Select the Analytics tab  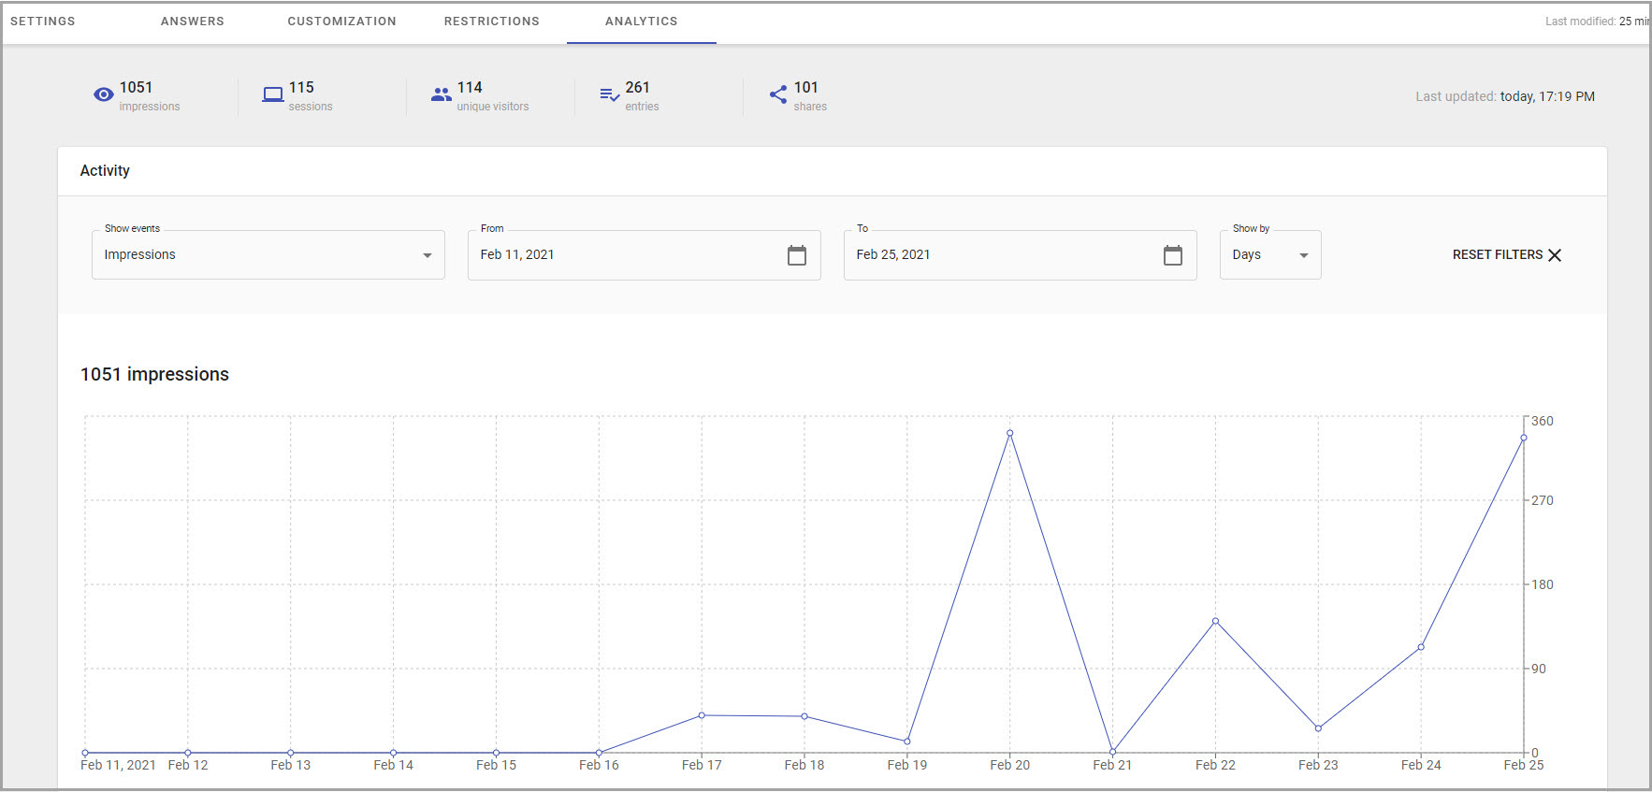point(642,22)
